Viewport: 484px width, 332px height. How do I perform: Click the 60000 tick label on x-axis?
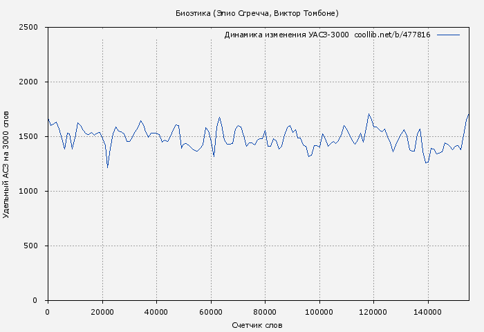(210, 312)
